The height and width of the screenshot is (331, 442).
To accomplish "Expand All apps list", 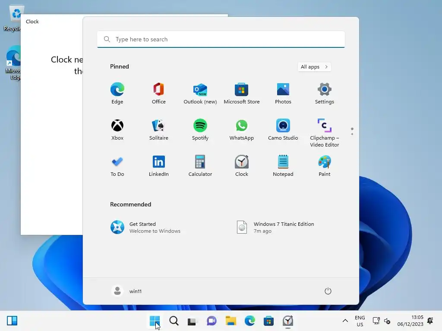I will [x=314, y=67].
